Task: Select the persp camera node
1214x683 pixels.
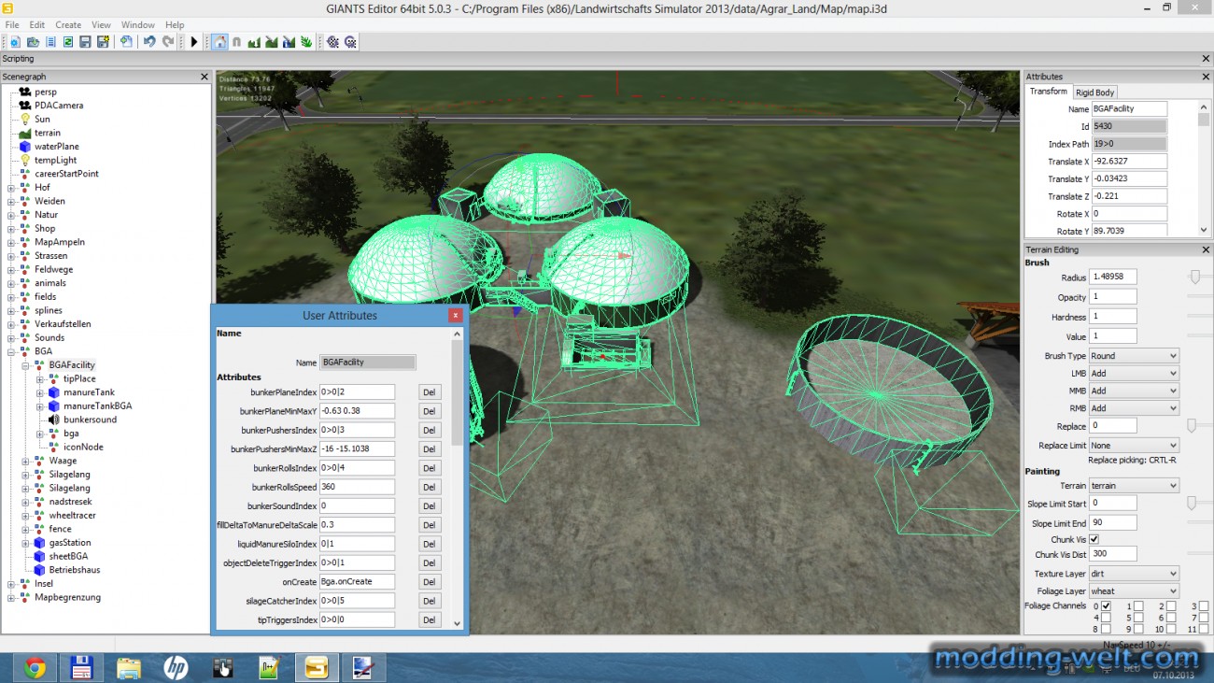Action: point(46,92)
